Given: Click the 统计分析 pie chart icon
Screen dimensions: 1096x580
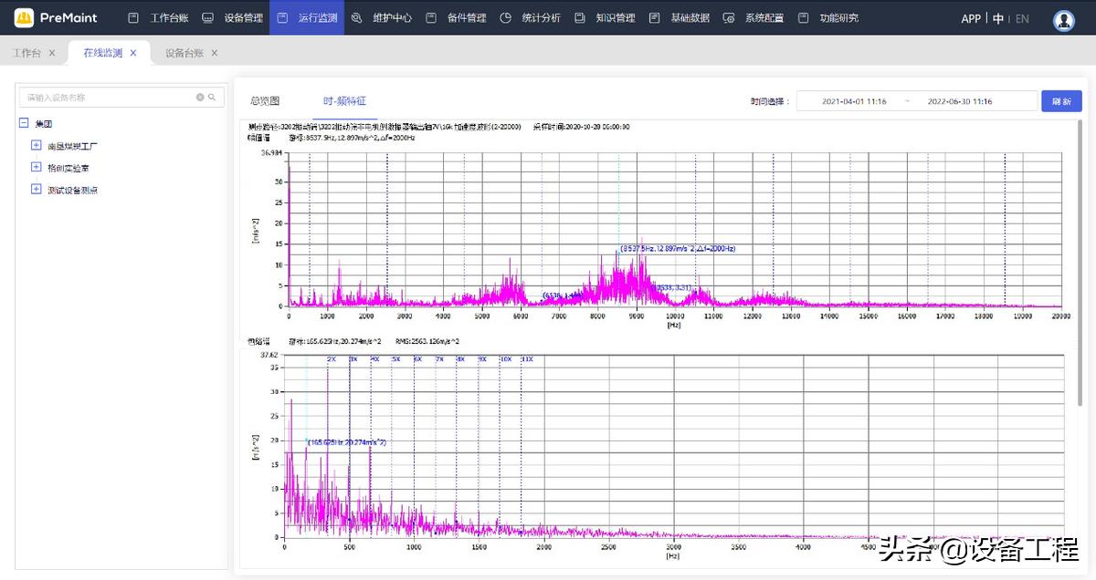Looking at the screenshot, I should (x=505, y=18).
